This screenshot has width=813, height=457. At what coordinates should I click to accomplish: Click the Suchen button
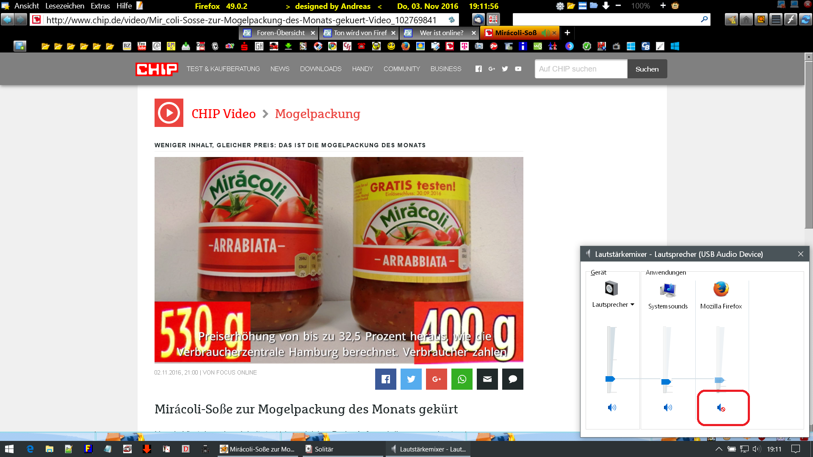click(x=647, y=69)
